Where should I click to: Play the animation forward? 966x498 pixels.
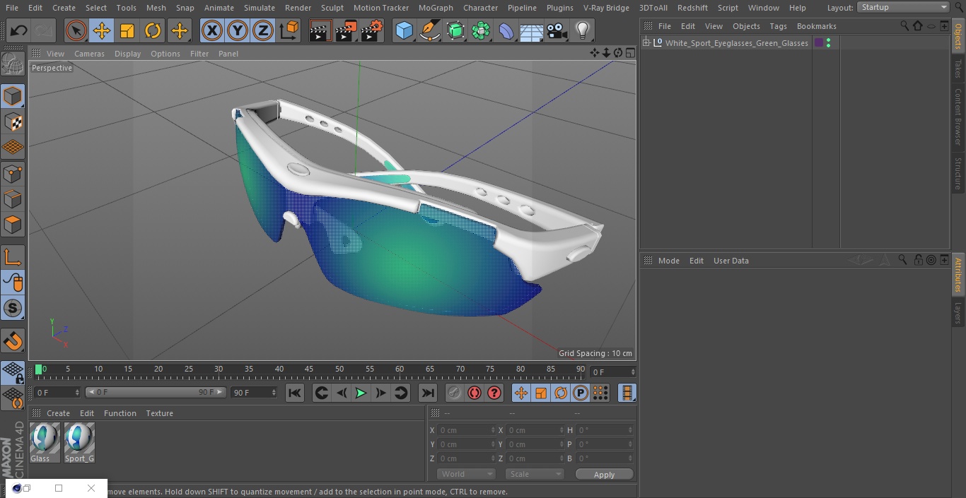(x=361, y=393)
